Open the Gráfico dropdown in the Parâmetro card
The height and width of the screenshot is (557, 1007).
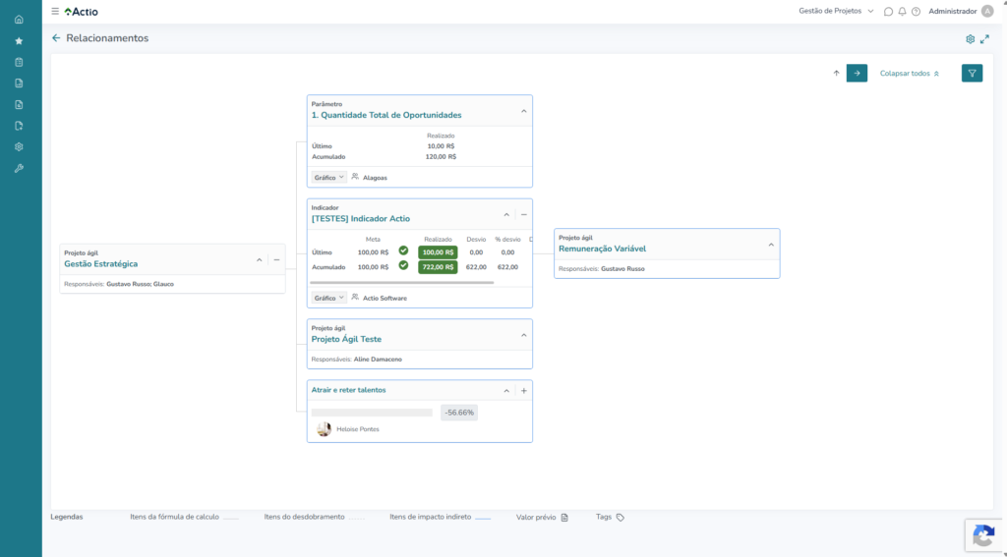click(x=328, y=177)
